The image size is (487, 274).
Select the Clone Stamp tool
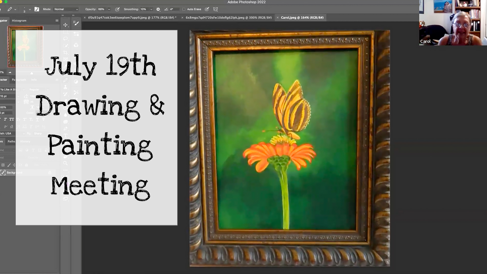pos(65,87)
